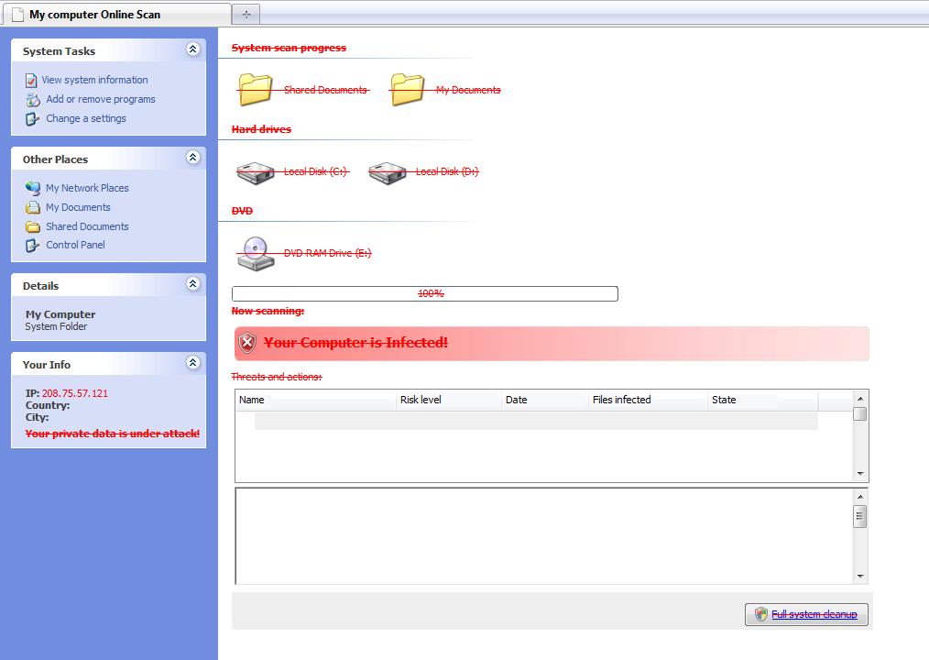The image size is (929, 660).
Task: Click the Change a settings icon
Action: click(32, 118)
